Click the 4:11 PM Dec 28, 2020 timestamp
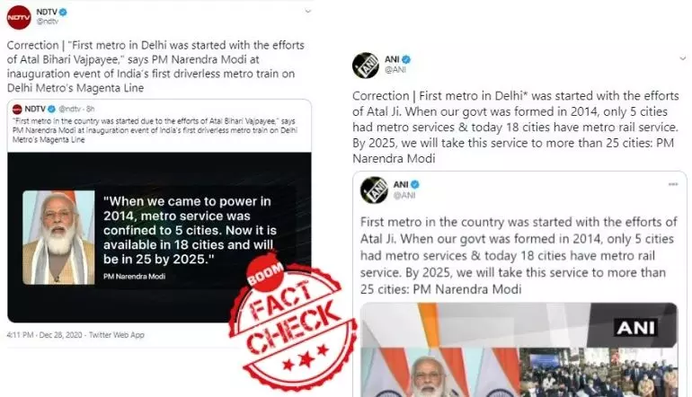The height and width of the screenshot is (397, 692). click(x=45, y=335)
